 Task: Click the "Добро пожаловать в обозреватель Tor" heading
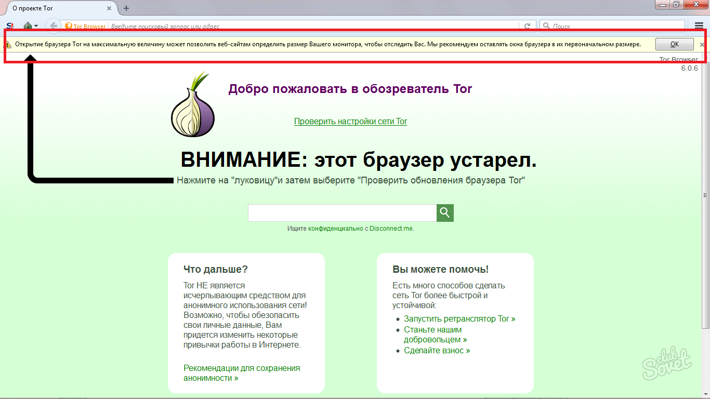[350, 89]
